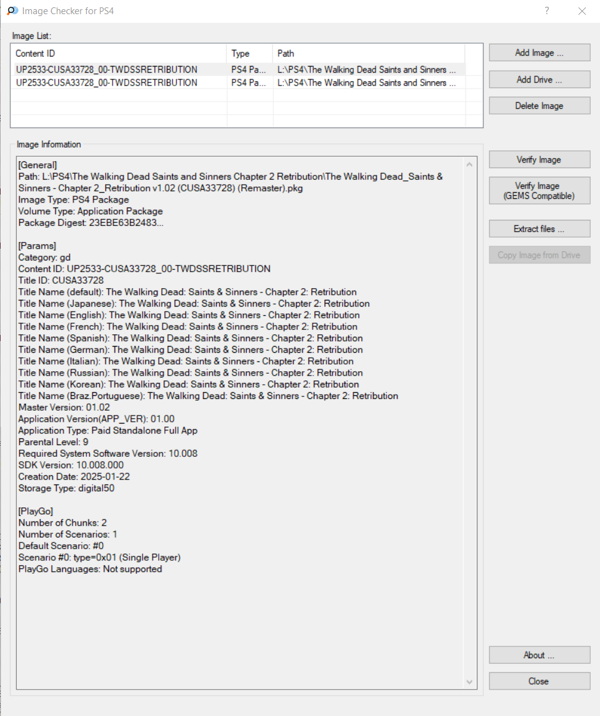
Task: Click the Path column header
Action: click(369, 54)
